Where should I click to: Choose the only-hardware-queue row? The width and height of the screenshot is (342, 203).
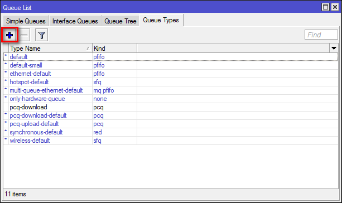click(171, 99)
